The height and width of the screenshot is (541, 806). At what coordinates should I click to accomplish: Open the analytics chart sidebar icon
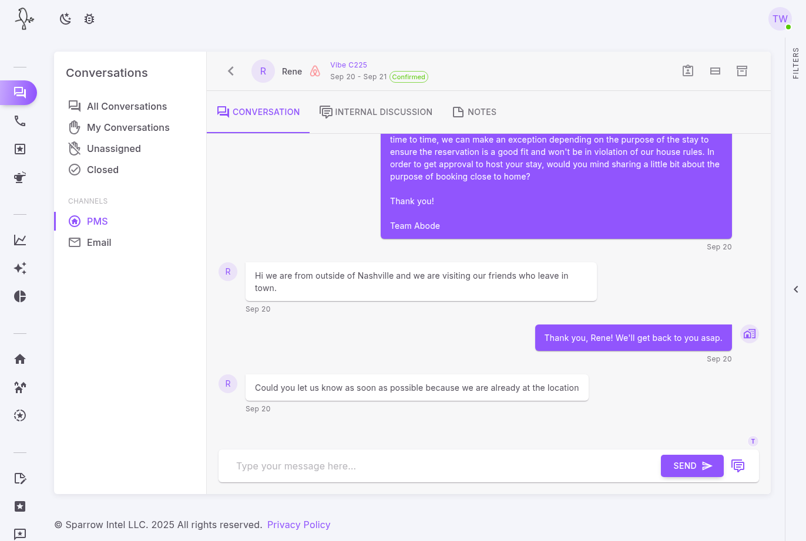click(x=20, y=240)
